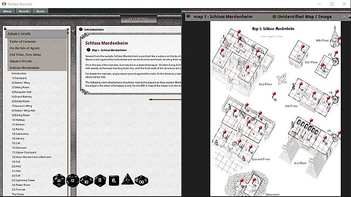The image size is (351, 197).
Task: Roll the d6 die
Action: [114, 180]
